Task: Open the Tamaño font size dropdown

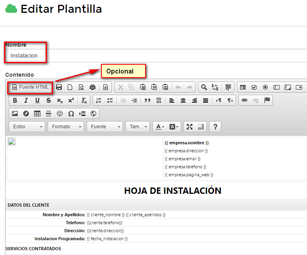Action: (x=137, y=127)
